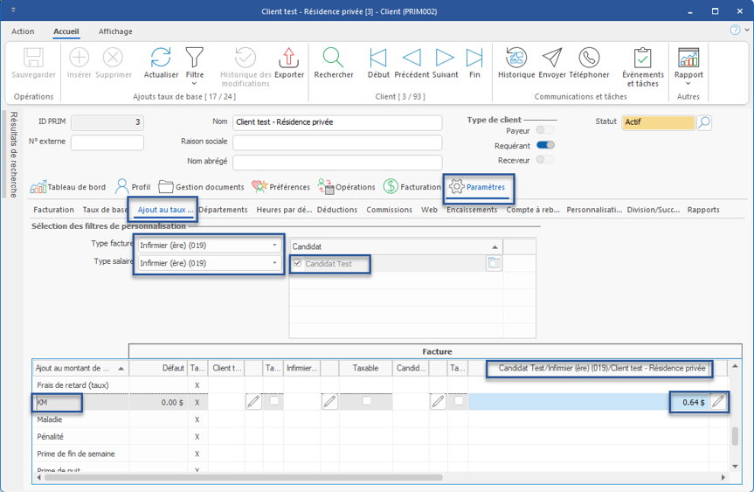Toggle the Payeur switch
754x492 pixels.
pyautogui.click(x=544, y=130)
